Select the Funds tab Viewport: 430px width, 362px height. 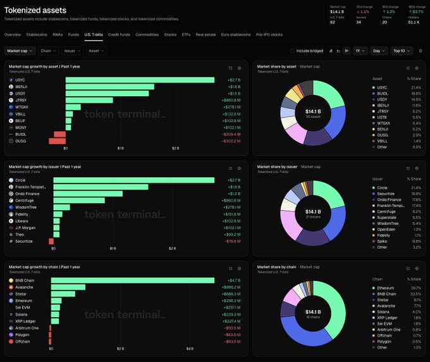click(x=73, y=35)
